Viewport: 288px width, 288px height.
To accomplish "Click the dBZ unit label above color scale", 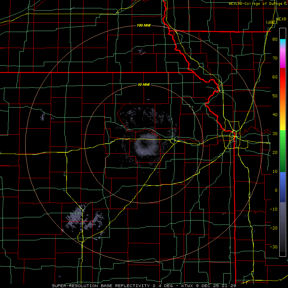I will [x=272, y=22].
